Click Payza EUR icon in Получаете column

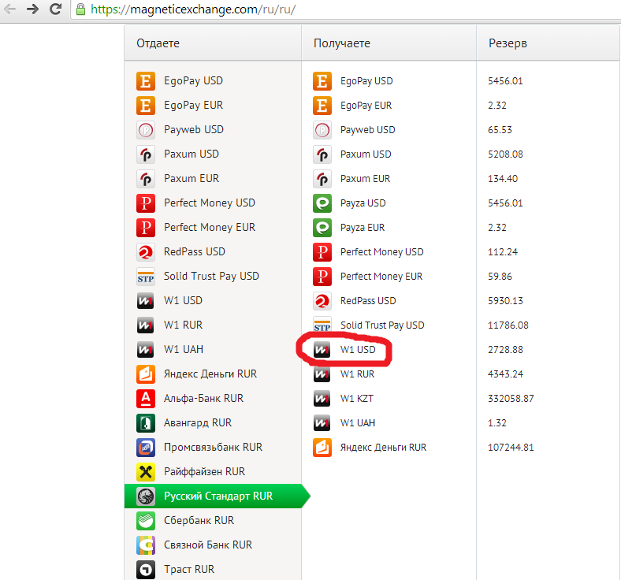tap(322, 228)
